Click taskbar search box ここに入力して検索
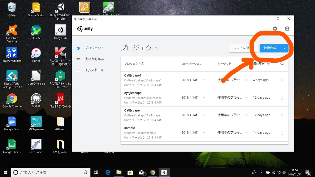This screenshot has width=315, height=177. [51, 172]
